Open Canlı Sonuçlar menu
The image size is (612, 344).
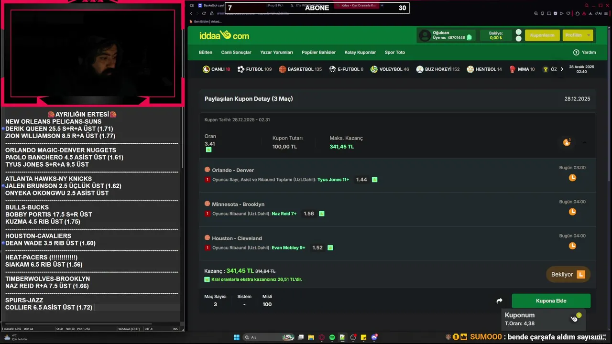click(x=236, y=53)
